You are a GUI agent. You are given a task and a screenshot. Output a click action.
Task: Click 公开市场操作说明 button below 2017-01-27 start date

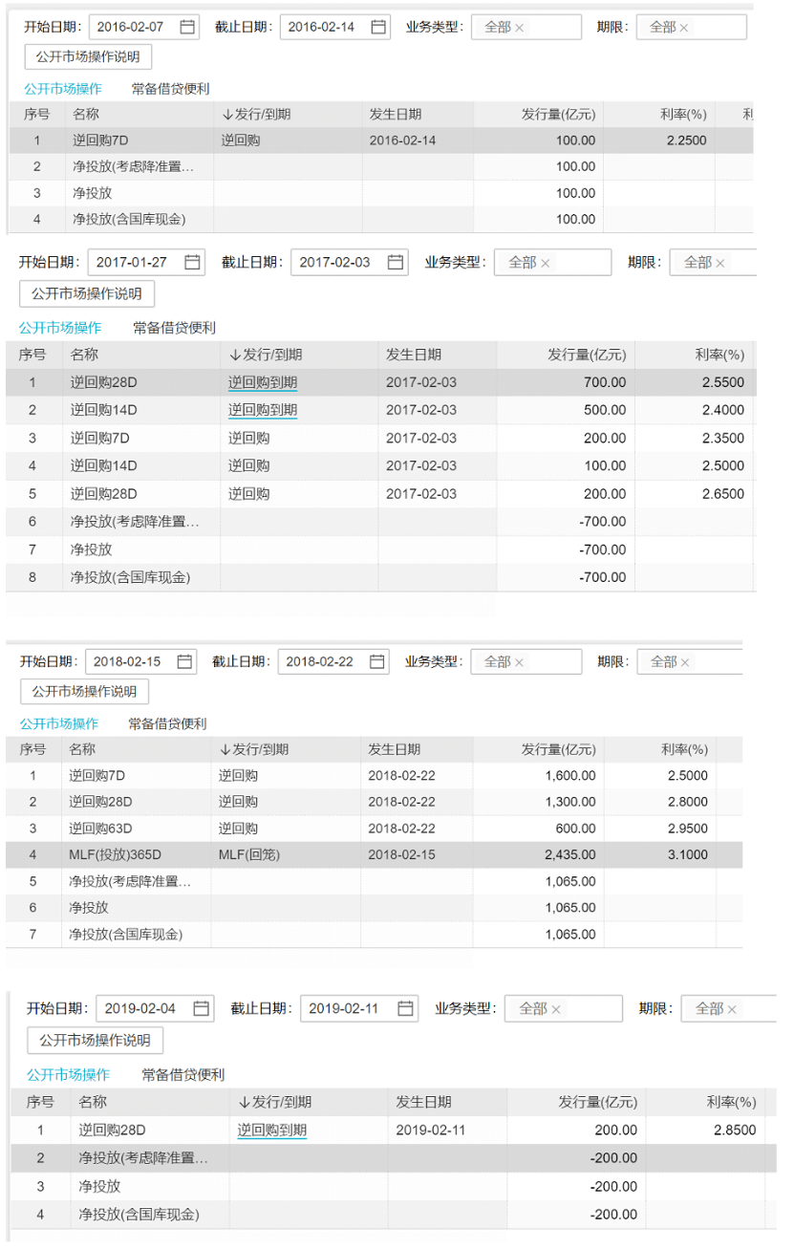tap(87, 293)
